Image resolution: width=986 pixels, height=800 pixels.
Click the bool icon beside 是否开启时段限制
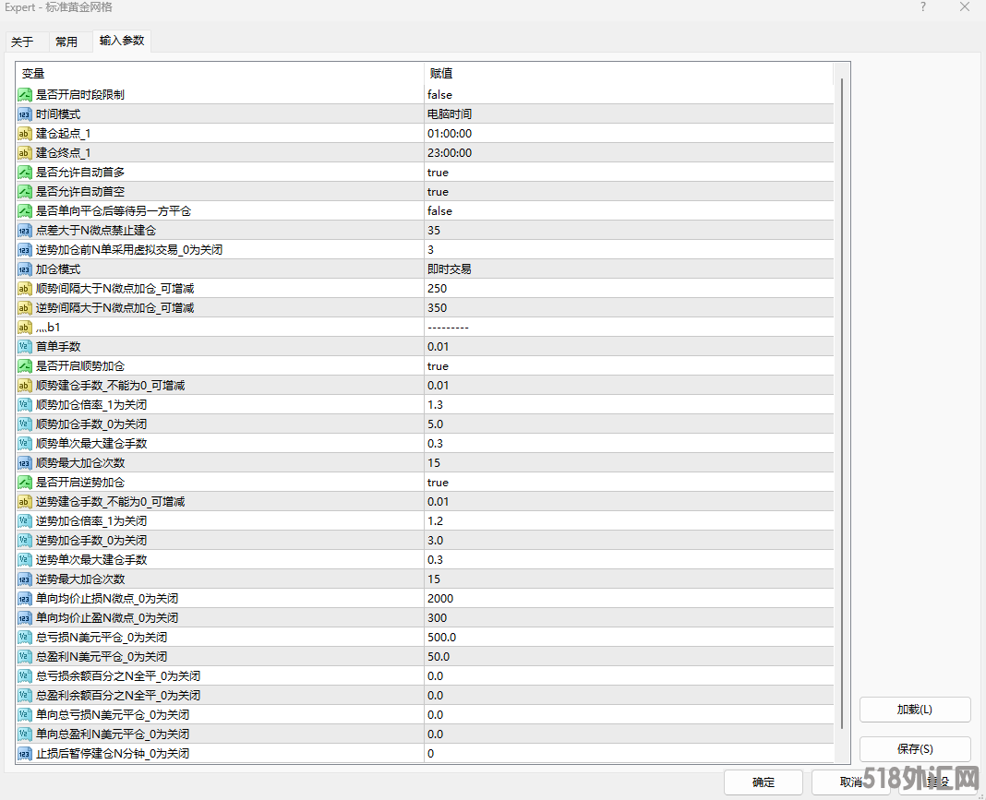pos(25,95)
